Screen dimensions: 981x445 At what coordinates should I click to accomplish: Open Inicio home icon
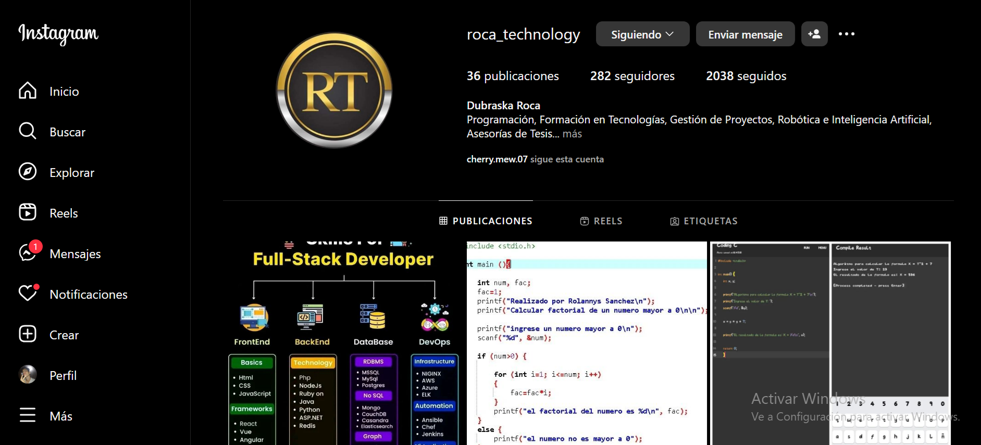pyautogui.click(x=28, y=91)
